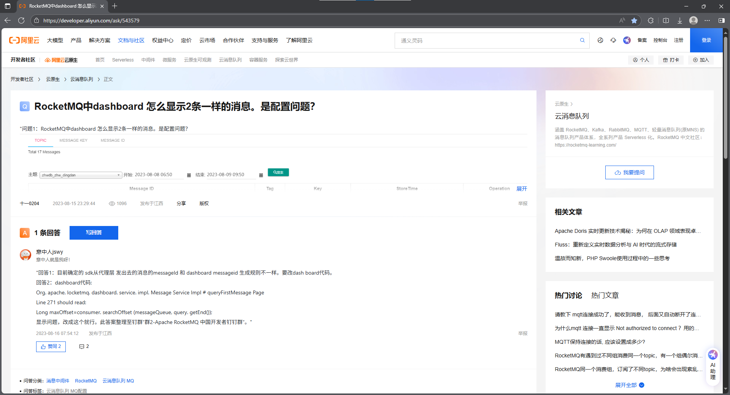This screenshot has height=395, width=730.
Task: Click the 意中人jswy avatar
Action: [x=25, y=254]
